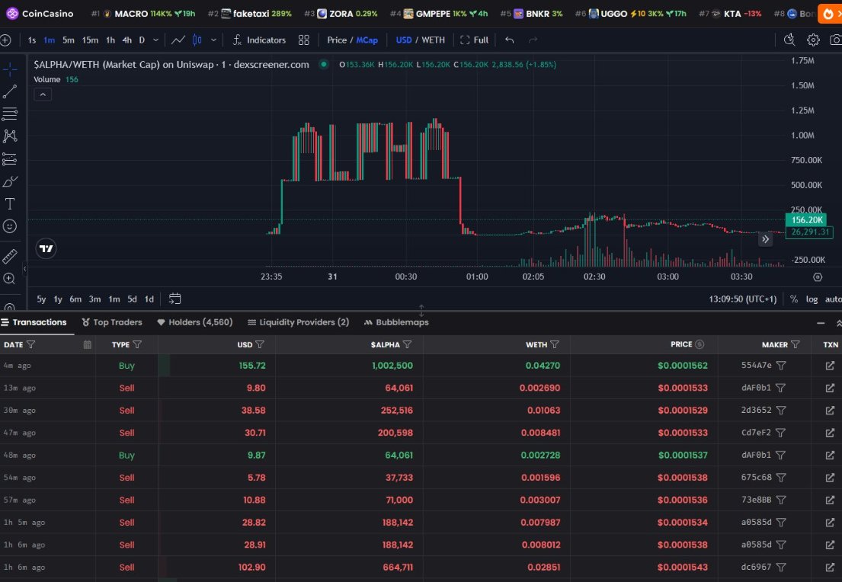The width and height of the screenshot is (842, 582).
Task: Filter by MAKER column header
Action: (x=796, y=344)
